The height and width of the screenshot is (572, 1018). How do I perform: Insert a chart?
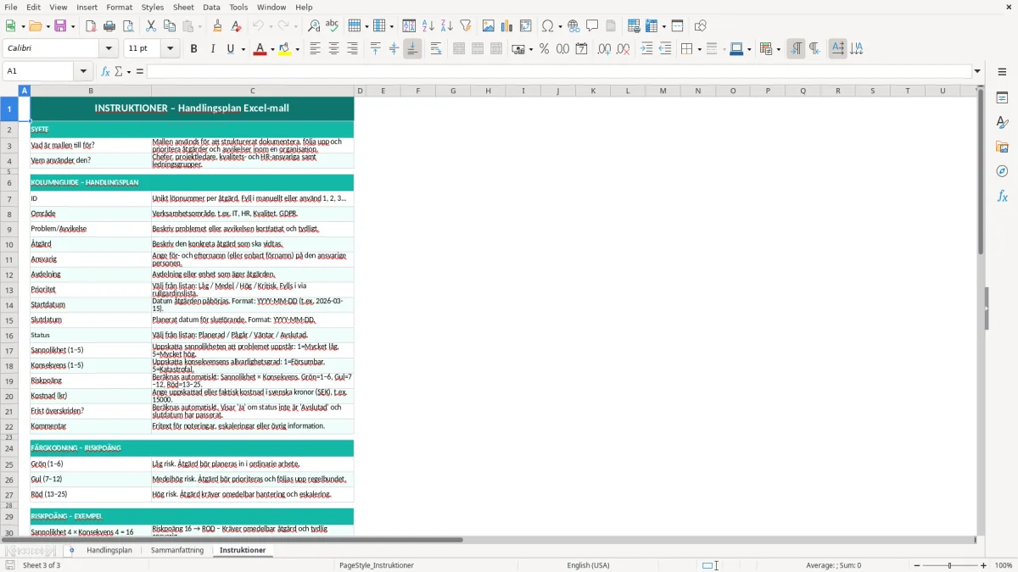(507, 26)
